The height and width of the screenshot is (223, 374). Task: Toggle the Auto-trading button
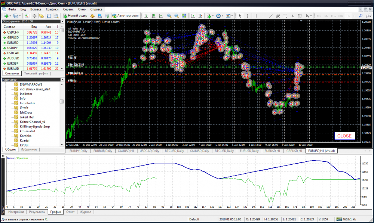(125, 16)
